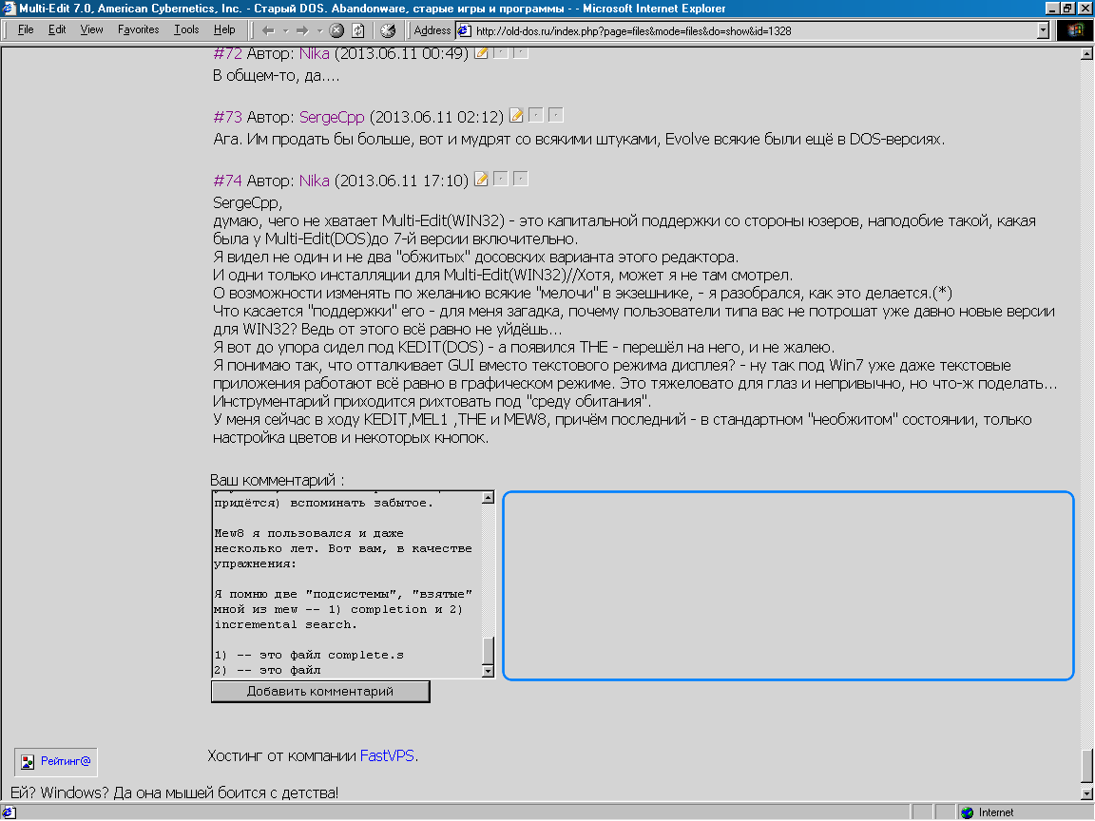This screenshot has height=821, width=1095.
Task: Click the Forward arrow in the toolbar
Action: click(302, 30)
